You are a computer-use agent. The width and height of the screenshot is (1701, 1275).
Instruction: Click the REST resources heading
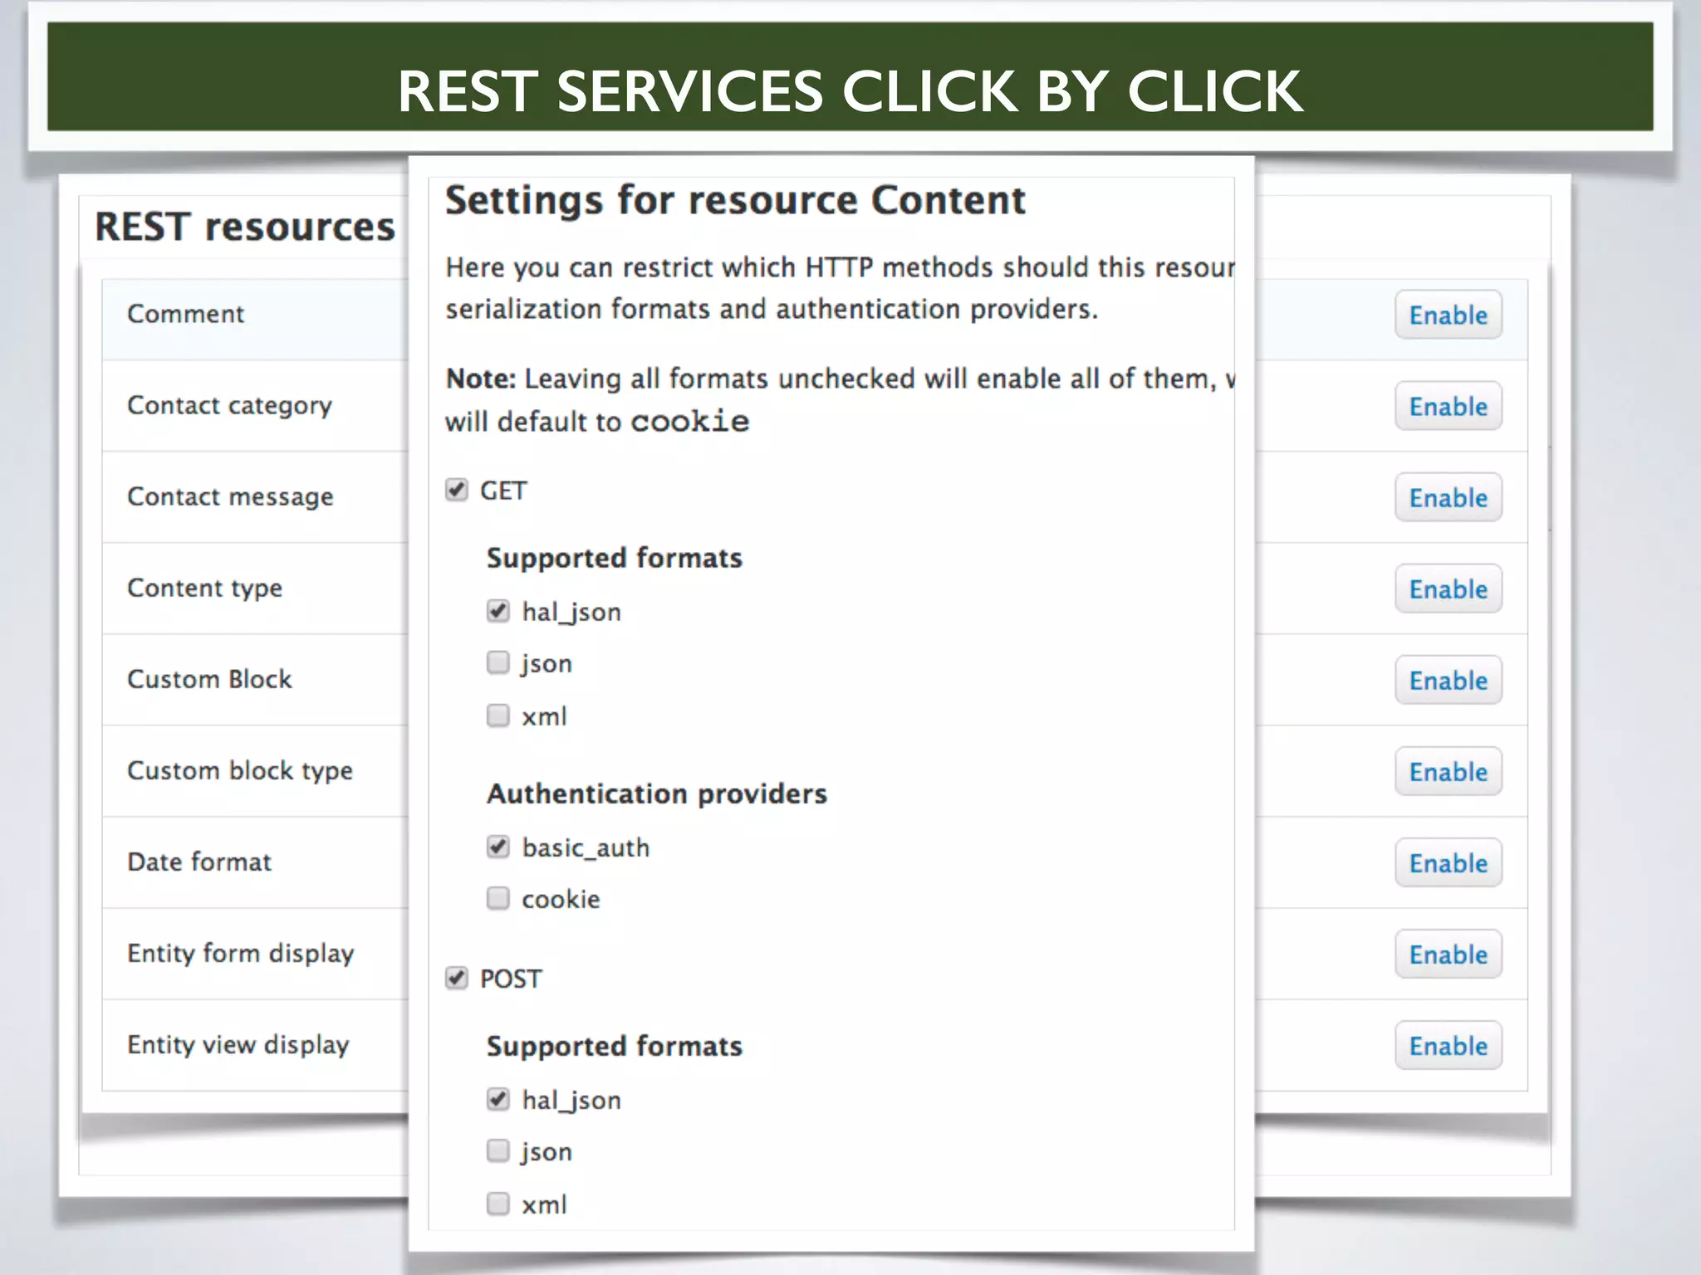tap(245, 227)
